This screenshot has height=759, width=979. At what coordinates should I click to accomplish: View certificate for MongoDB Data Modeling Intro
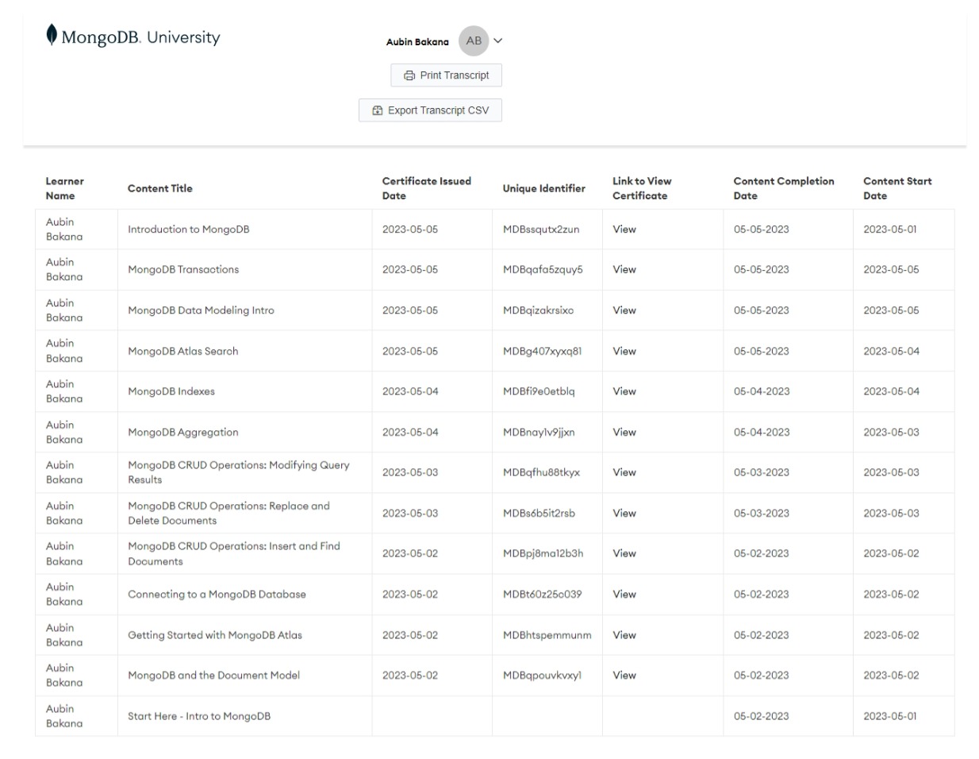[624, 310]
